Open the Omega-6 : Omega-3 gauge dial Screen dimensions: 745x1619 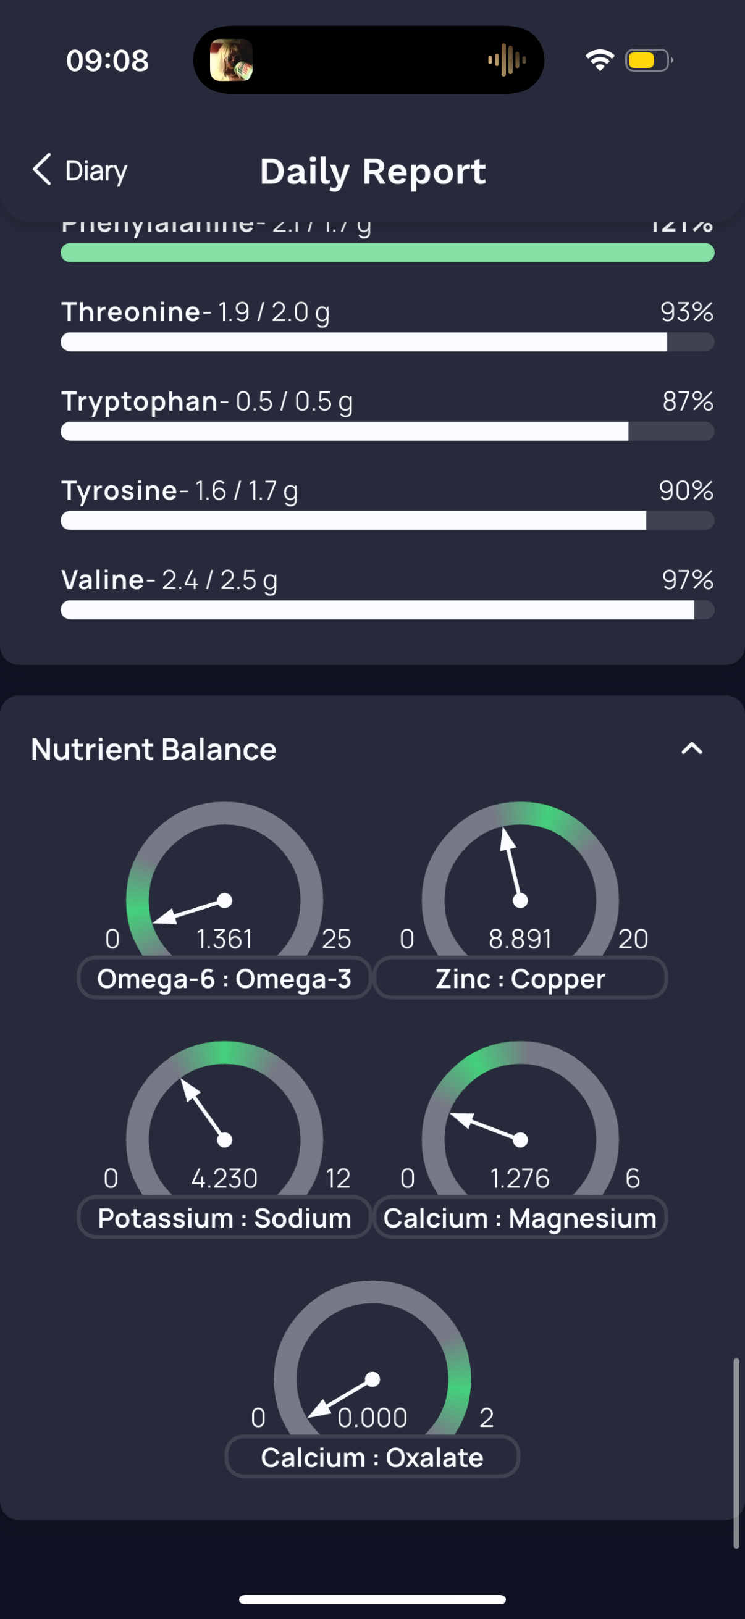224,880
